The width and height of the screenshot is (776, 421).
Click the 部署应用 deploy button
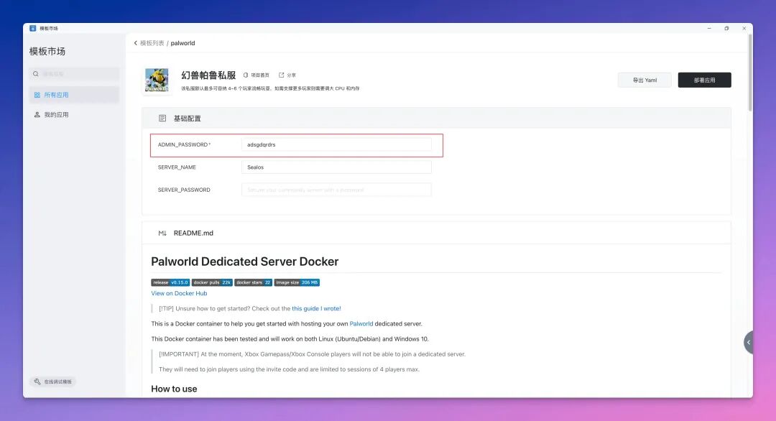point(704,80)
